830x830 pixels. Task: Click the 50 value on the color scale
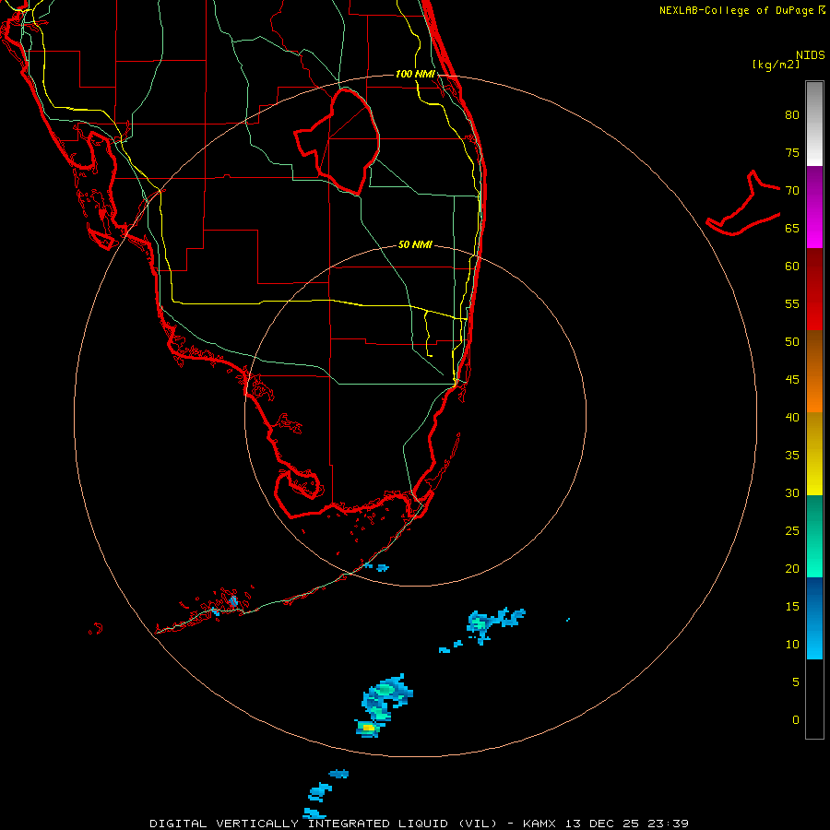[x=792, y=342]
